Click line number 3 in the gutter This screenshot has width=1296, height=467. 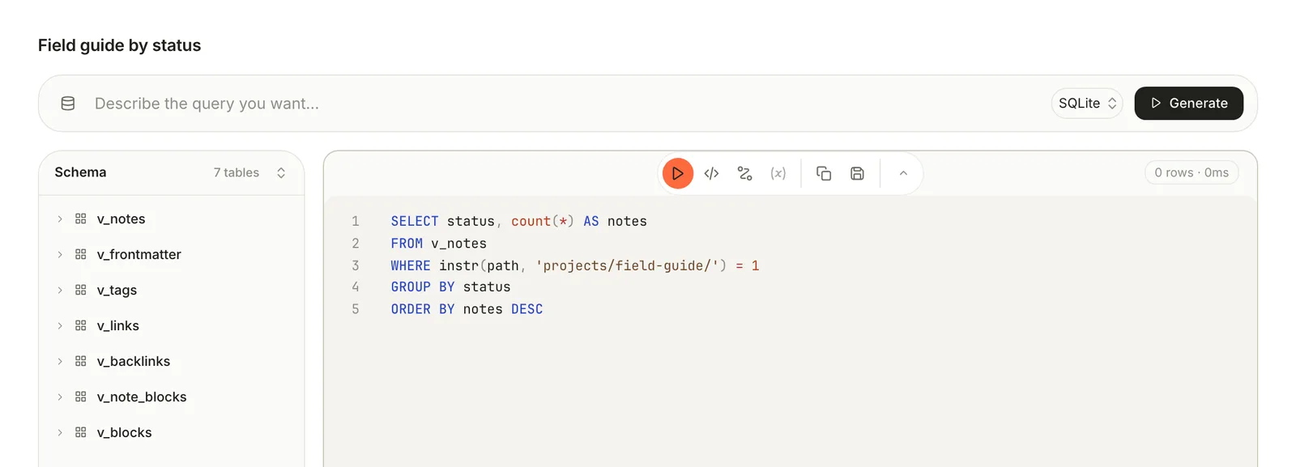coord(355,265)
